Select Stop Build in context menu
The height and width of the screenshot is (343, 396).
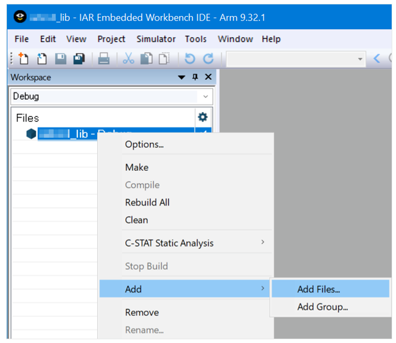tap(186, 266)
